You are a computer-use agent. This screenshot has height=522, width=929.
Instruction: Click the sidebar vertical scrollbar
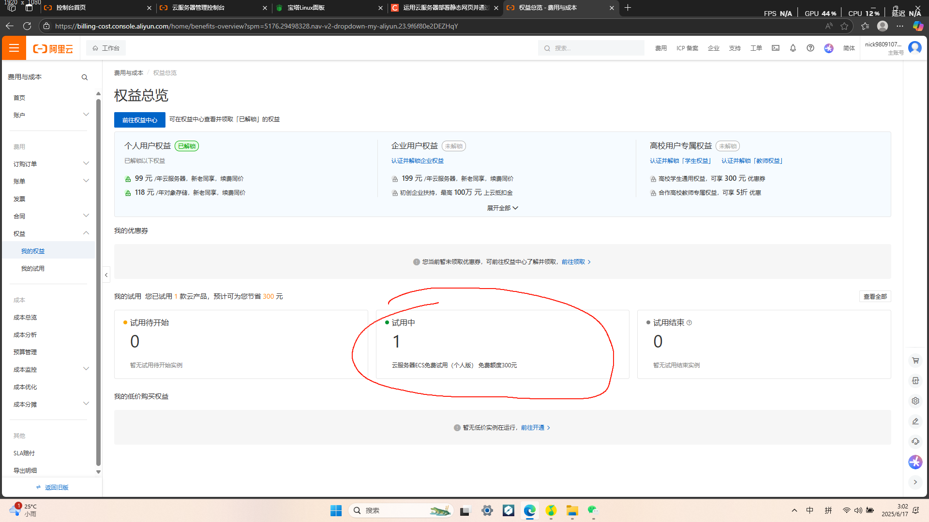point(98,283)
